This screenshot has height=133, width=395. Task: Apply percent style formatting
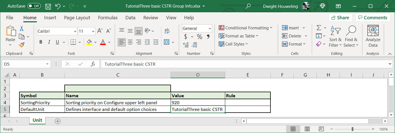[x=200, y=37]
